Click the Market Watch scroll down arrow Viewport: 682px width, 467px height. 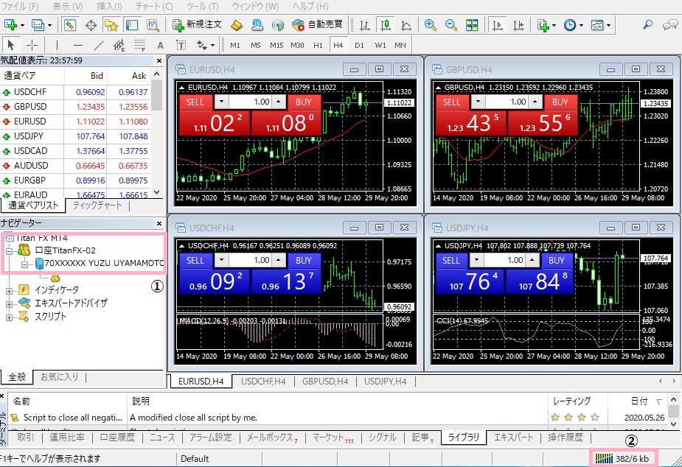157,192
